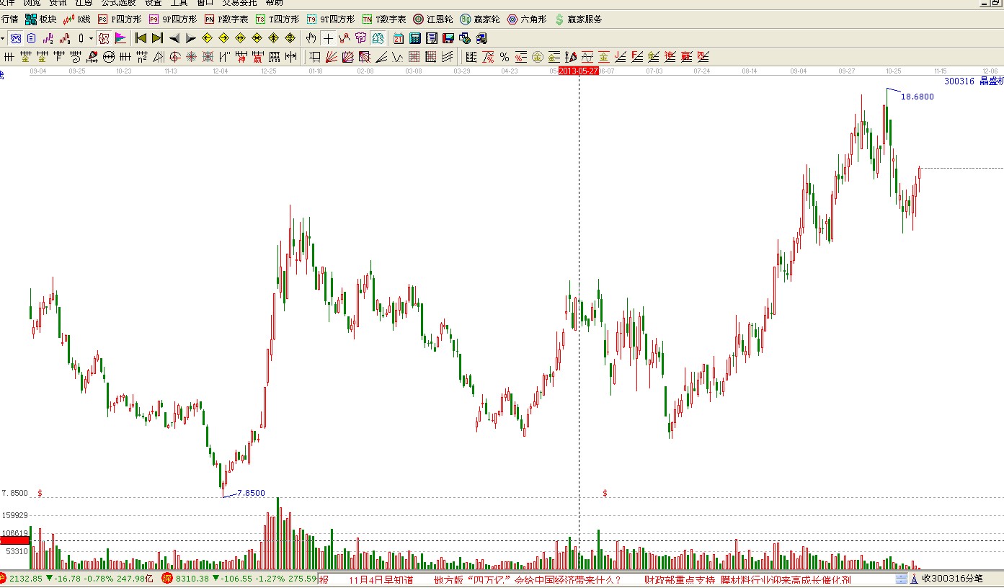Click the red 2013-05-27 date marker
Viewport: 1004px width, 588px height.
click(579, 71)
